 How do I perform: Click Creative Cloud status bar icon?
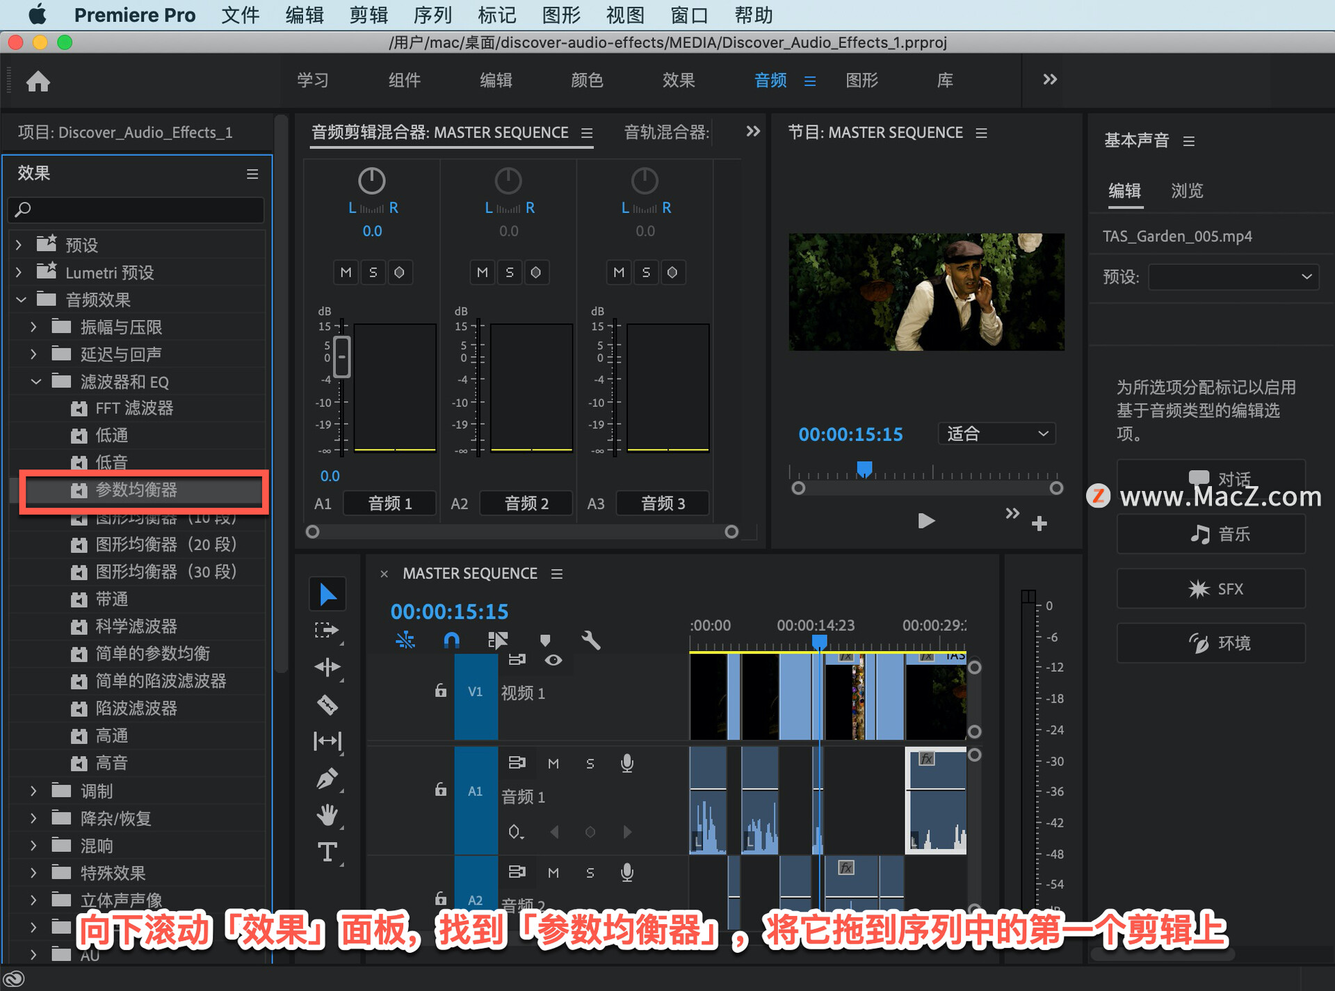14,978
